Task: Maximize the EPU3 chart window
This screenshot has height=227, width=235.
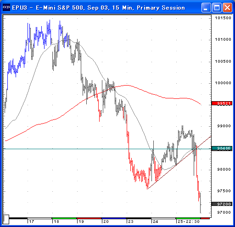Action: pos(217,7)
